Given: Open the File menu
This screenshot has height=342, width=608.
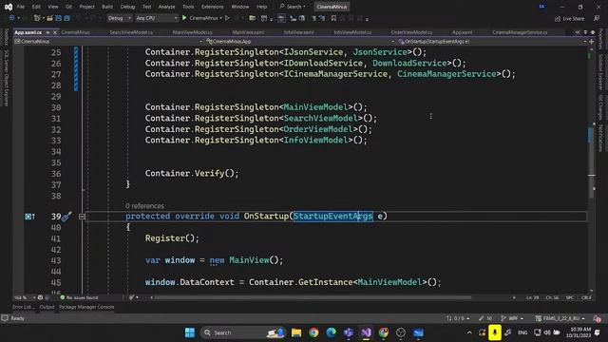Looking at the screenshot, I should click(21, 7).
